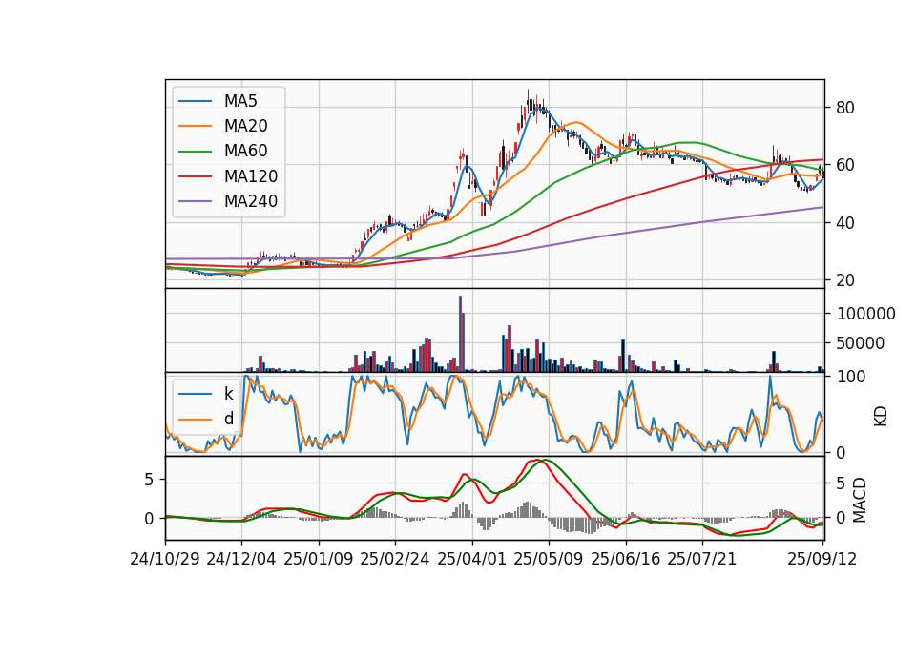Click the blue MA5 legend line swatch
Image resolution: width=916 pixels, height=658 pixels.
click(195, 101)
